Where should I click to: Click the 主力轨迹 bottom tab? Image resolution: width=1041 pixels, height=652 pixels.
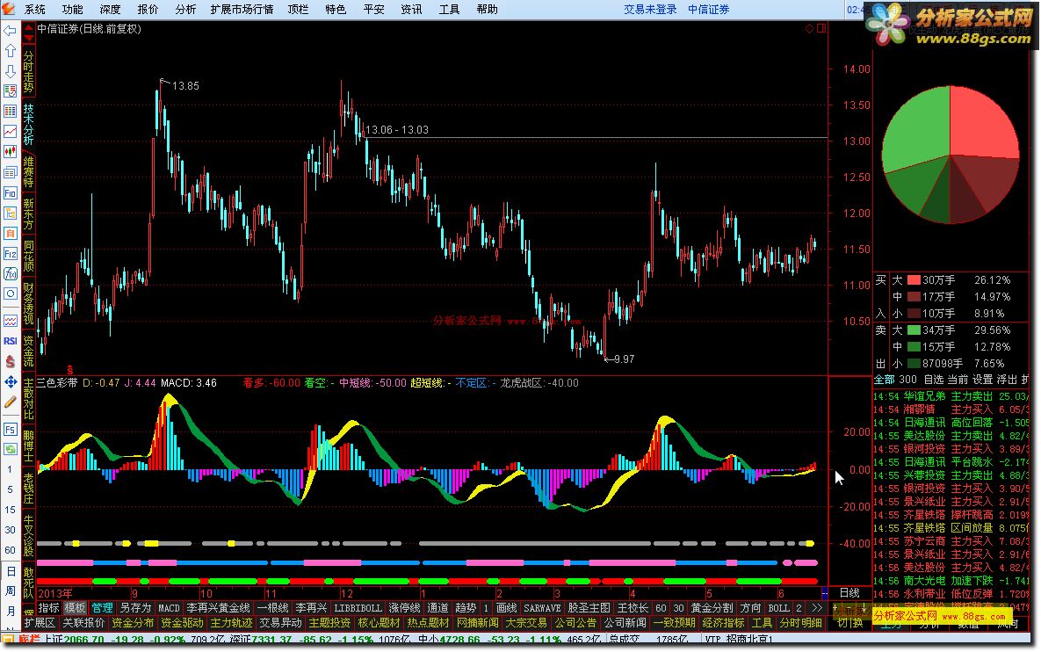point(231,623)
